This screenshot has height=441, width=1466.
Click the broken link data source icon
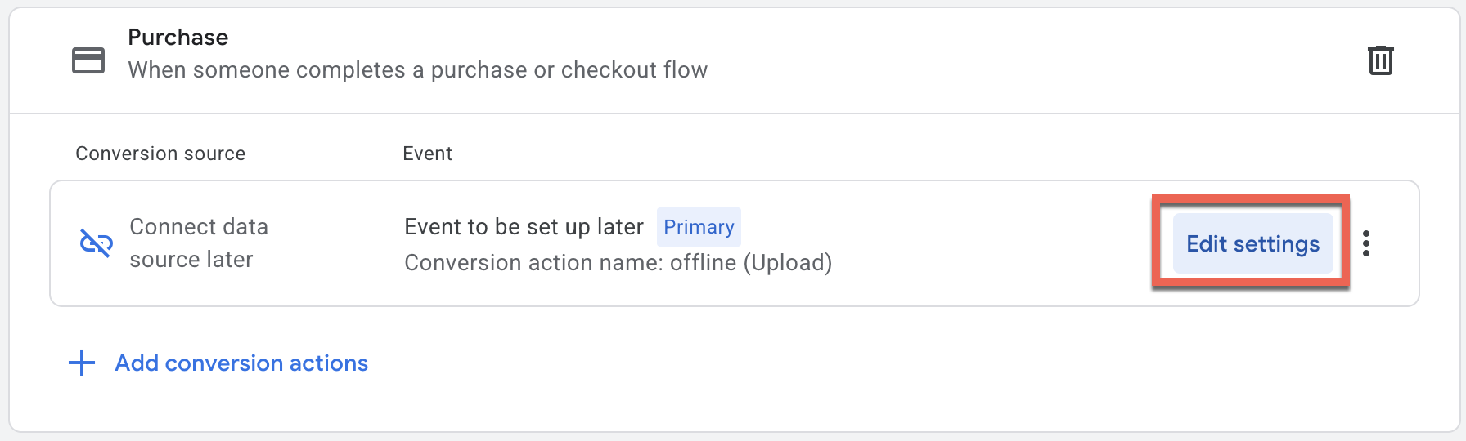pyautogui.click(x=96, y=243)
